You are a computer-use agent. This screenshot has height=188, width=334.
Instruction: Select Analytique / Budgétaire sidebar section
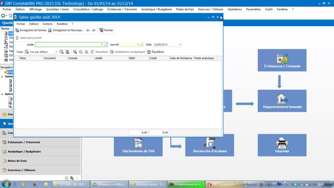(x=40, y=151)
